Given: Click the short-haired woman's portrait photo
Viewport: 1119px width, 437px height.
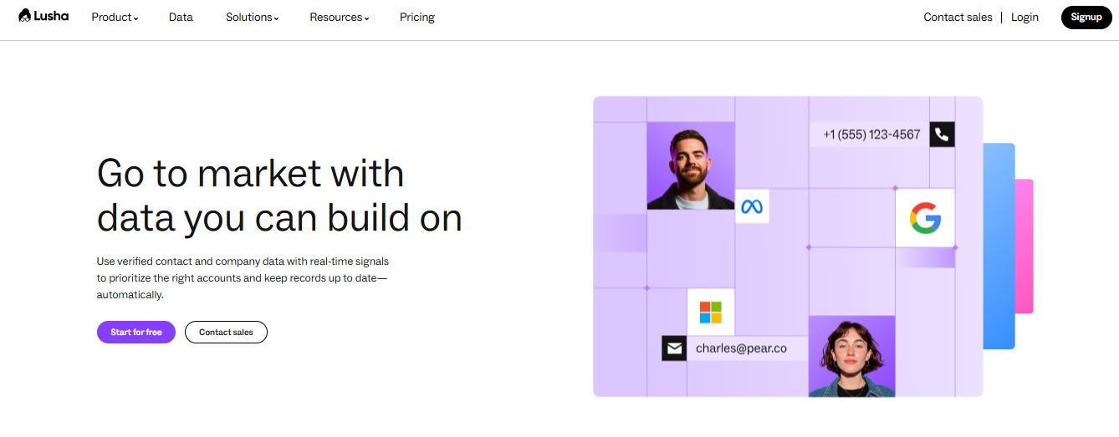Looking at the screenshot, I should point(852,356).
